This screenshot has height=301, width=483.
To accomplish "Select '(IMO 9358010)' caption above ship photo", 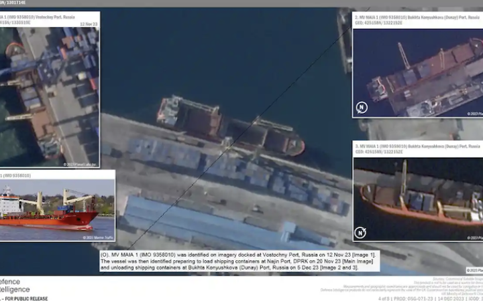I will [18, 176].
